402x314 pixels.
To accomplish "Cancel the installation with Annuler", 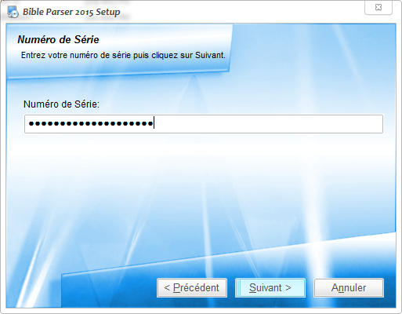I will tap(349, 287).
